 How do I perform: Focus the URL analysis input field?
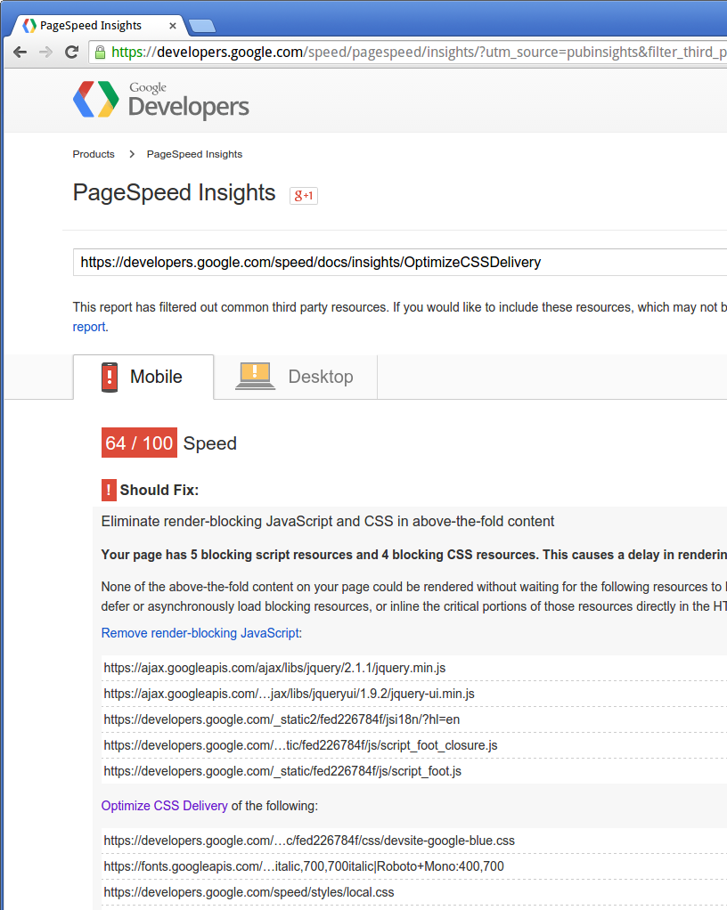[399, 263]
